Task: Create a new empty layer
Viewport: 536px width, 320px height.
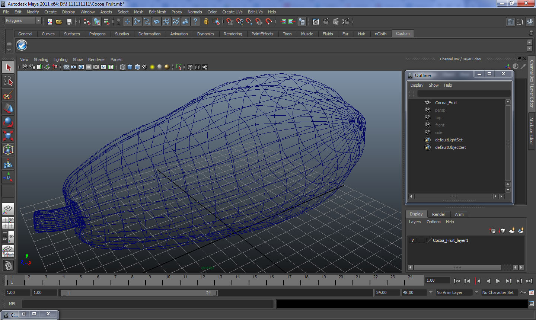Action: click(512, 231)
